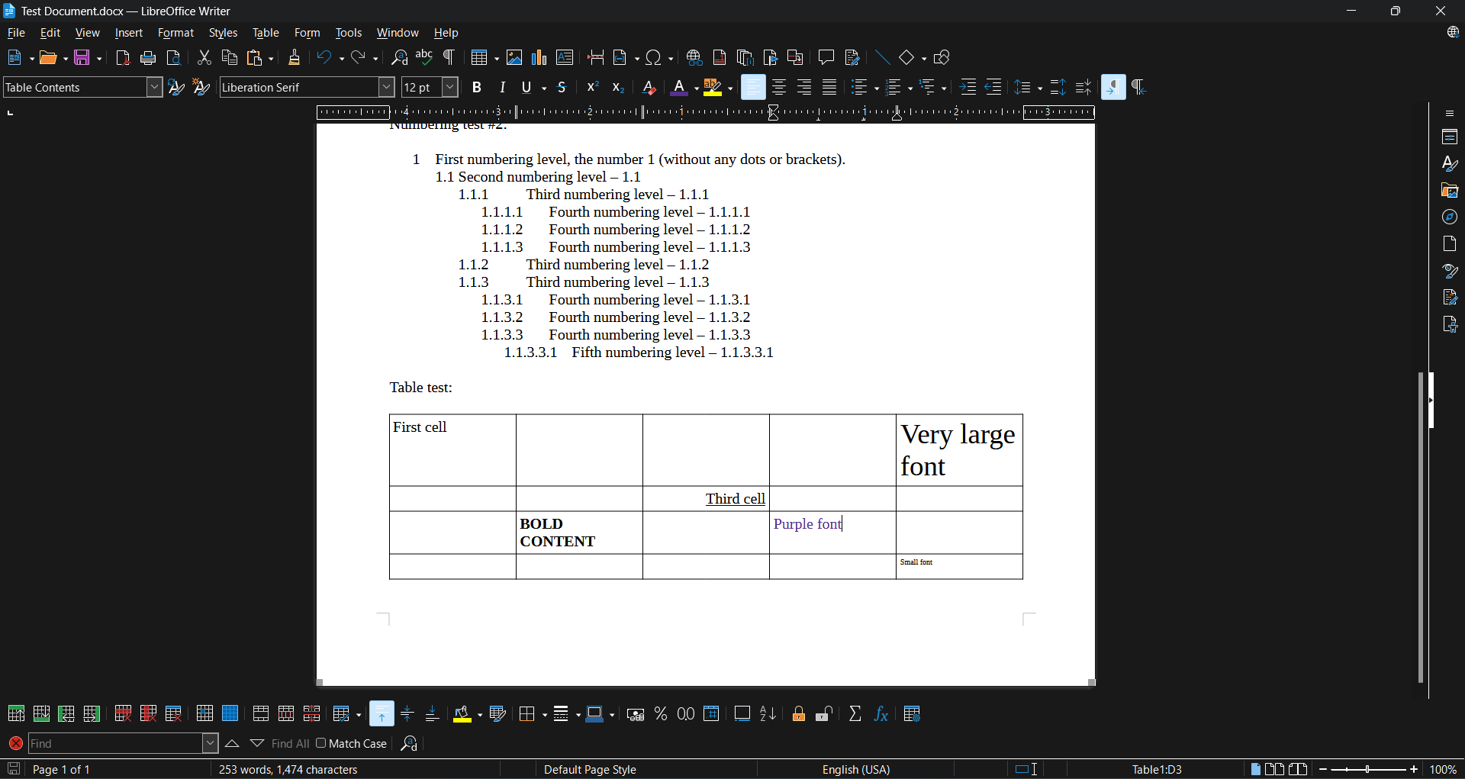Viewport: 1465px width, 779px height.
Task: Sort the table data
Action: (768, 714)
